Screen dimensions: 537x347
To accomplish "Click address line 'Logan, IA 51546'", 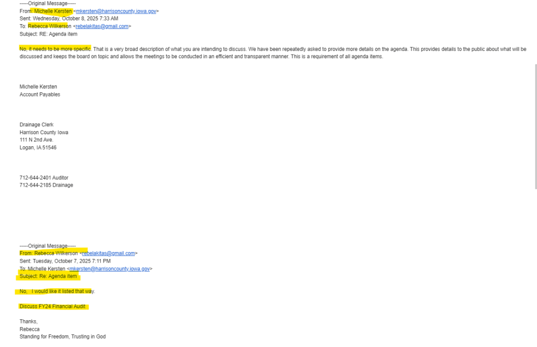I will pos(38,148).
